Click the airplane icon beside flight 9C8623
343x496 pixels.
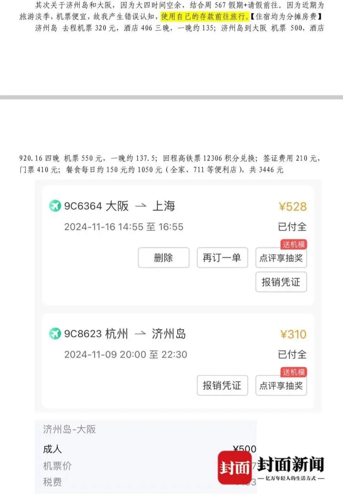pyautogui.click(x=55, y=334)
